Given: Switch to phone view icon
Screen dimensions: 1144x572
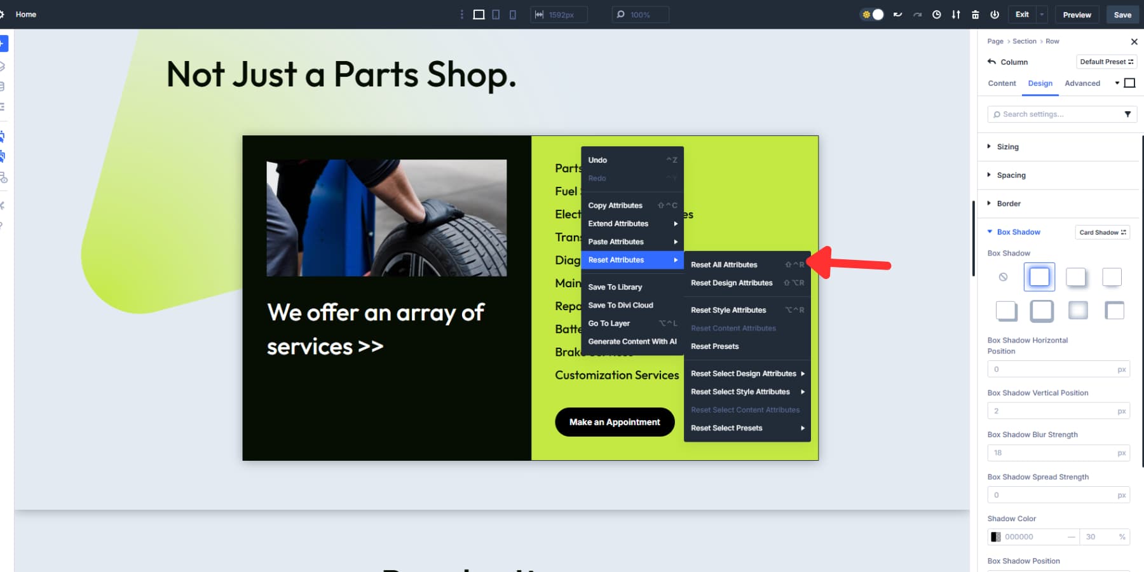Looking at the screenshot, I should pos(513,15).
